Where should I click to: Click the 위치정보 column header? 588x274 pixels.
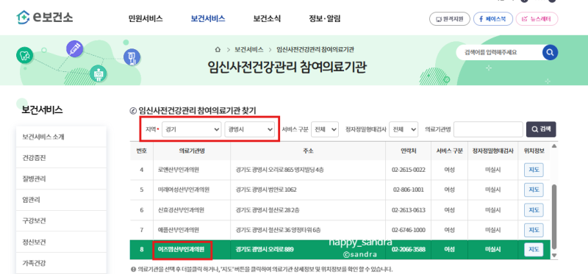534,151
